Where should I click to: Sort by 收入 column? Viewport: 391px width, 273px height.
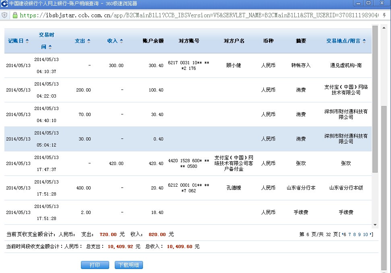[115, 41]
